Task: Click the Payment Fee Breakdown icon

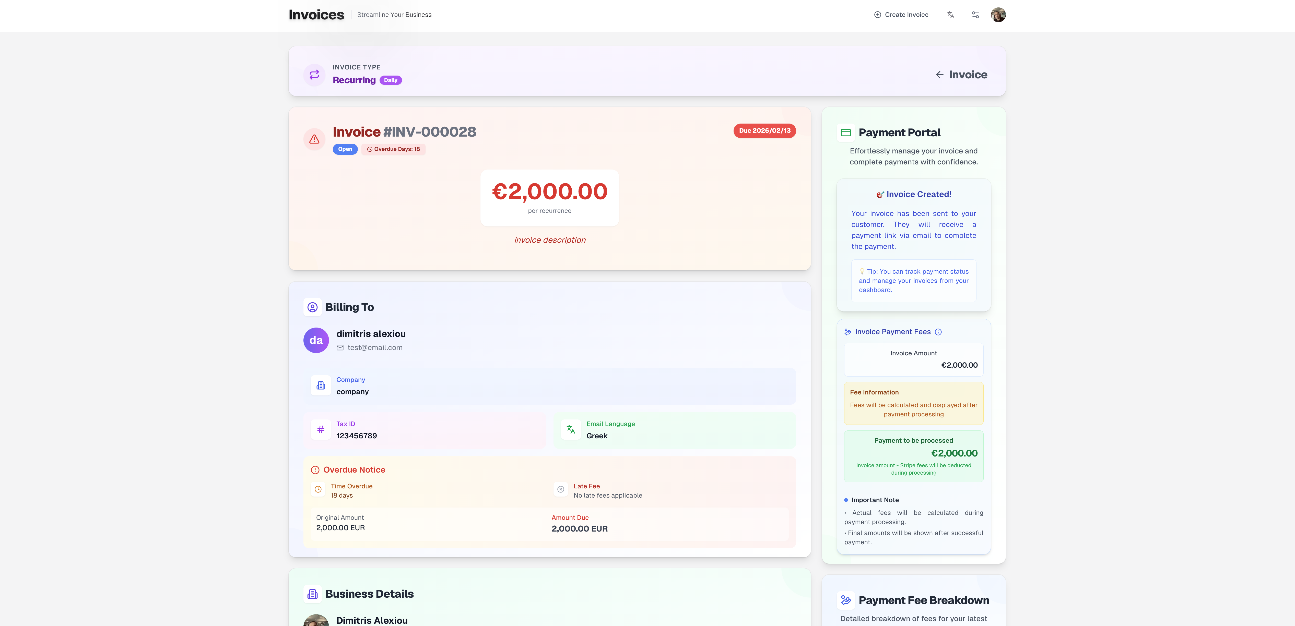Action: click(x=846, y=600)
